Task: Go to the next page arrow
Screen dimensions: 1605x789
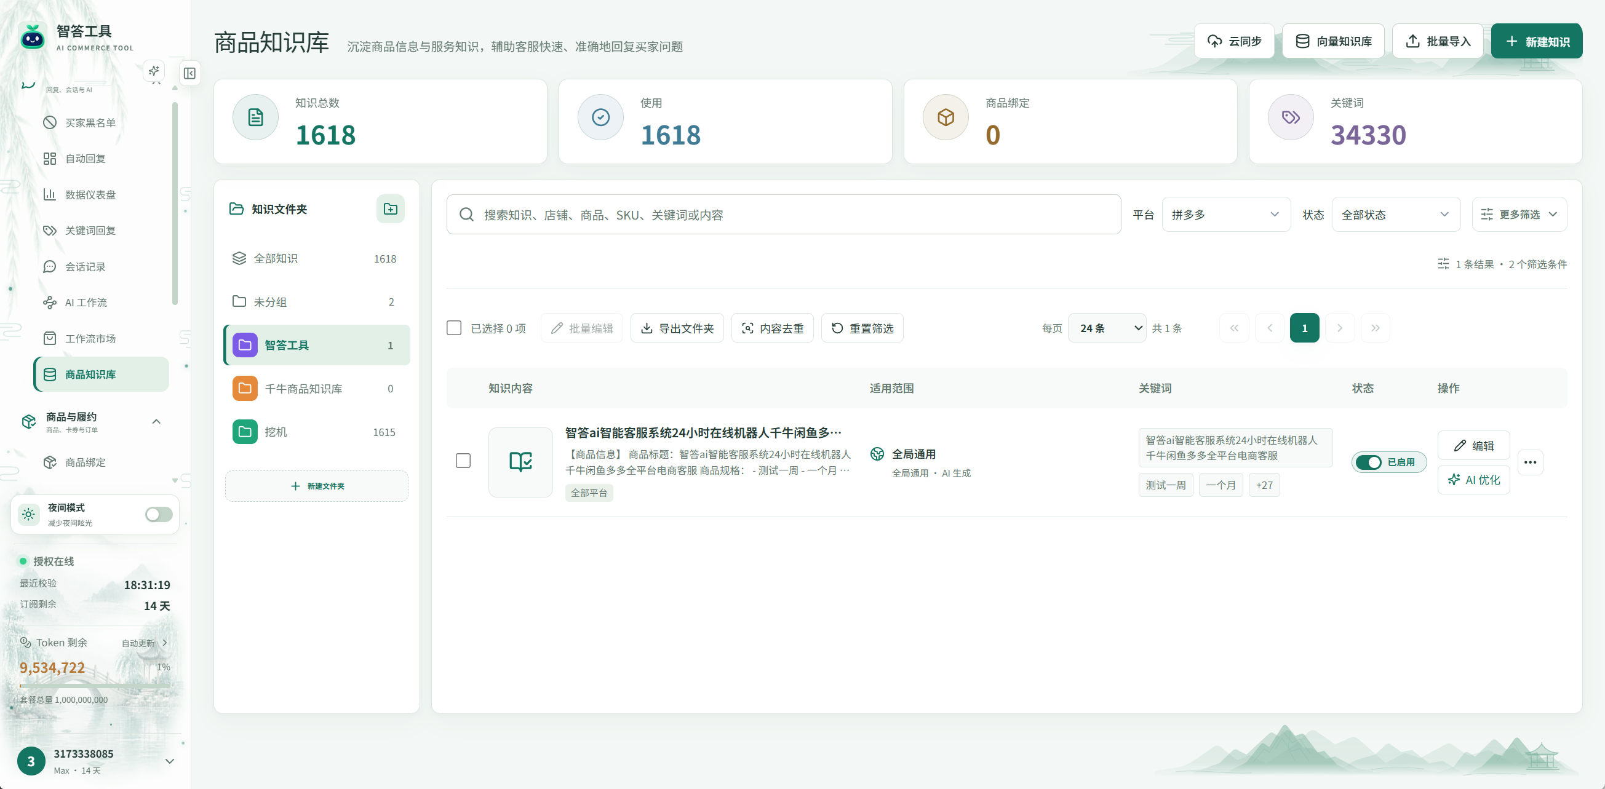Action: point(1340,328)
